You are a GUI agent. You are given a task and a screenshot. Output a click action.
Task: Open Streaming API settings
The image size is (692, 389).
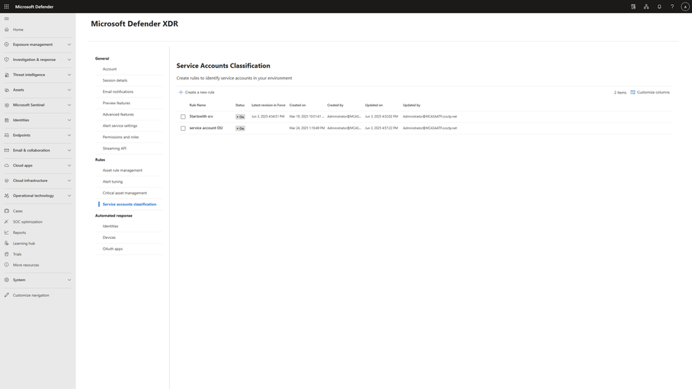(114, 149)
